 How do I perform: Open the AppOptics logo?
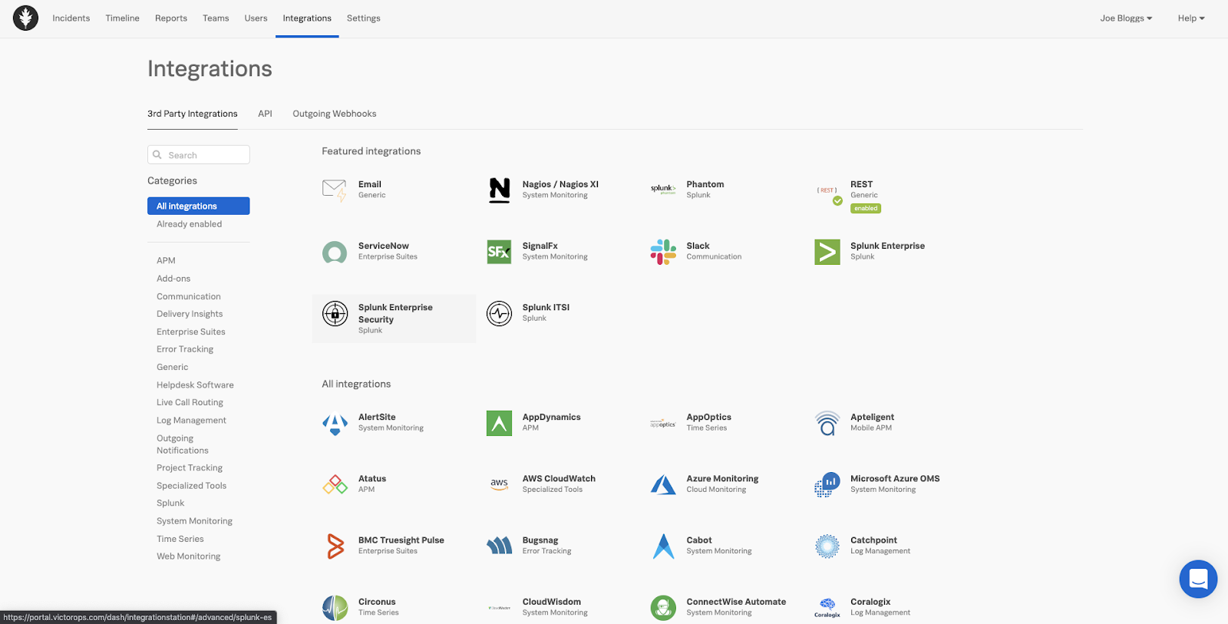tap(663, 424)
